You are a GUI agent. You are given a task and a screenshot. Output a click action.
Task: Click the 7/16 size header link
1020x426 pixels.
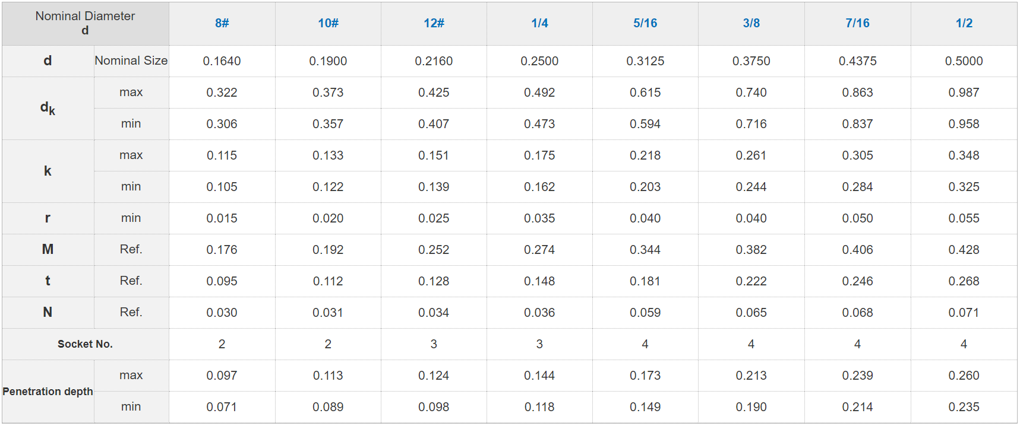coord(857,23)
